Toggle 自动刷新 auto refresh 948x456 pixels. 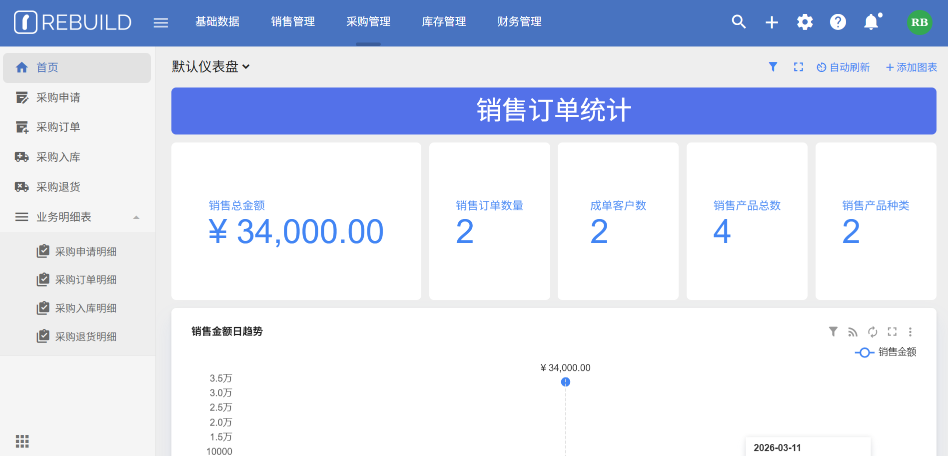pos(843,67)
